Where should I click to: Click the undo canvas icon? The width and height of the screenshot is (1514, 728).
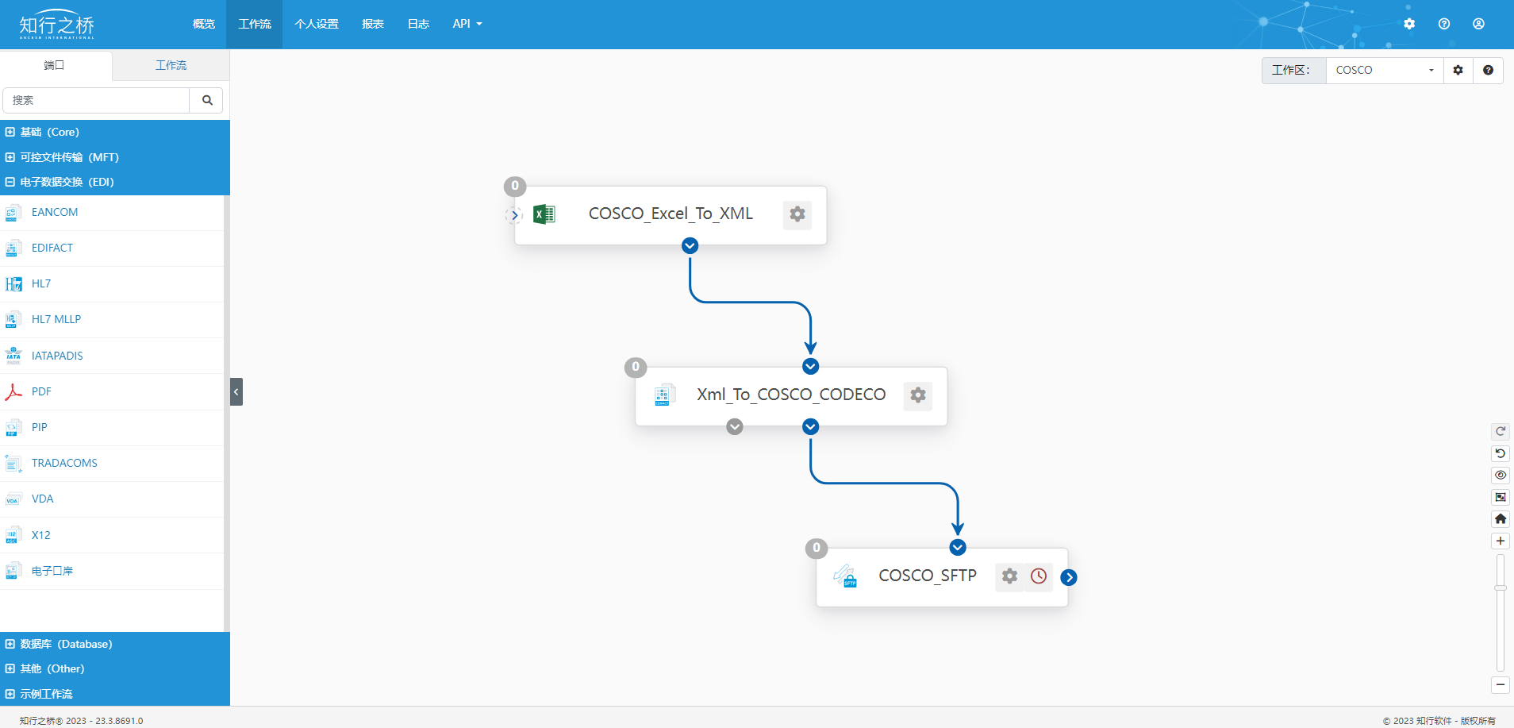1501,453
